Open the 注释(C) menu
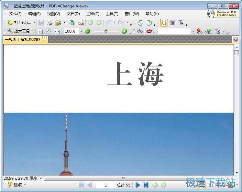242x192 pixels. (93, 14)
